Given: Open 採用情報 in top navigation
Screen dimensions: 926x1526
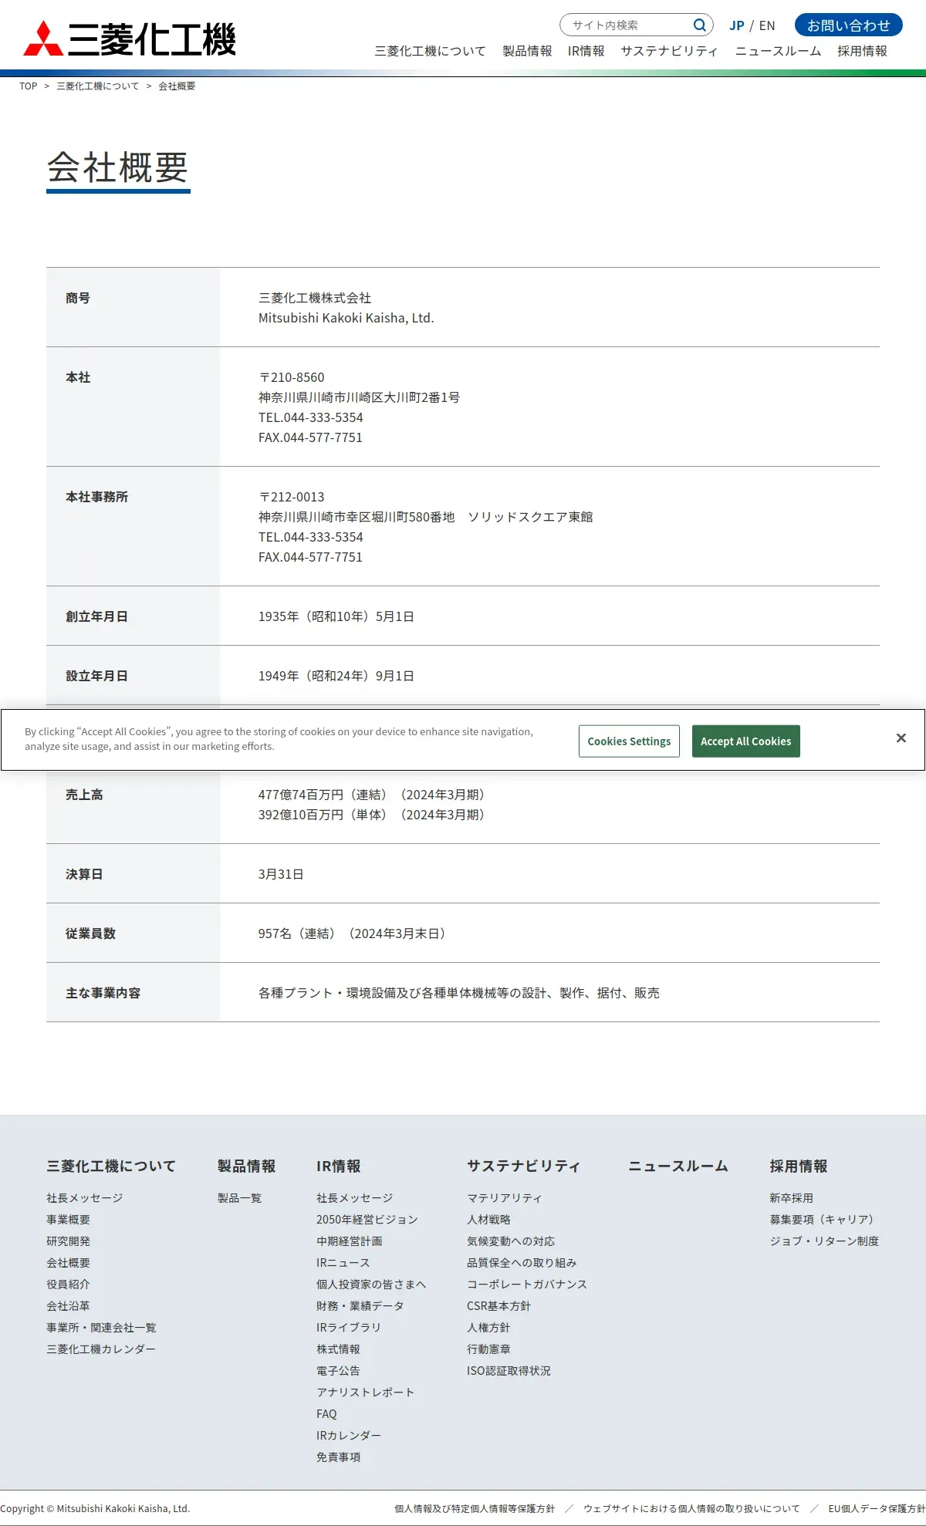Looking at the screenshot, I should tap(862, 51).
